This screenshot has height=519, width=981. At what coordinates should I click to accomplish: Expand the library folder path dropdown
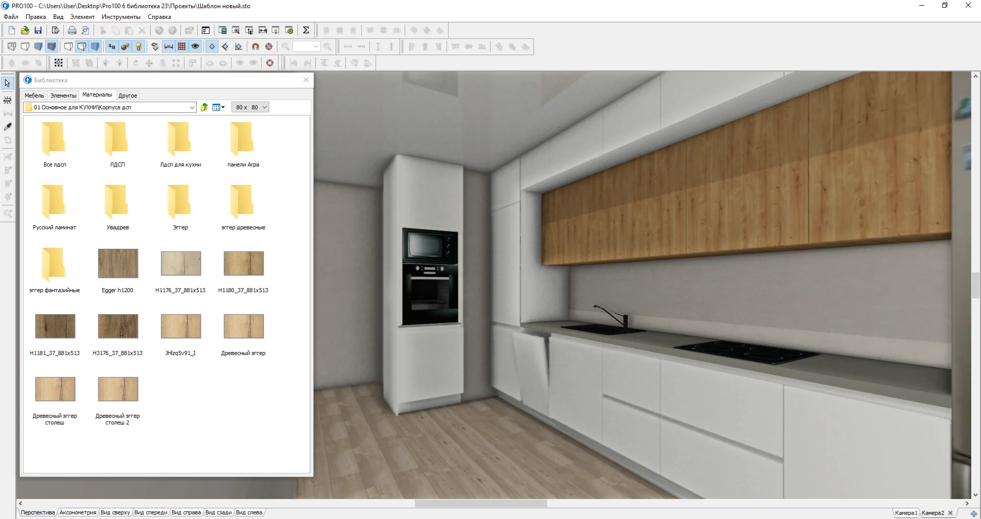(192, 107)
